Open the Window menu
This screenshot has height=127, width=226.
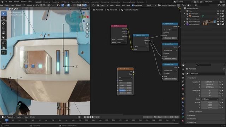[24, 2]
